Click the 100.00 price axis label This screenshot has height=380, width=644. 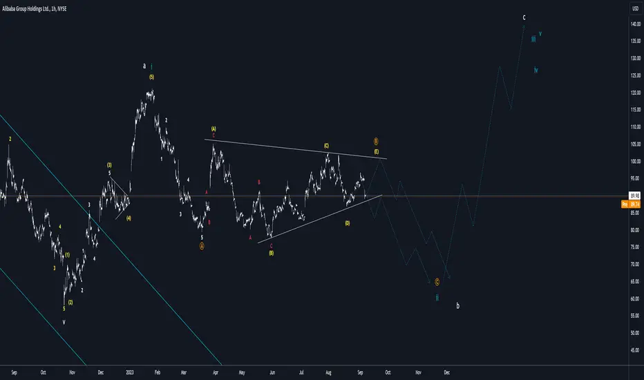coord(636,161)
